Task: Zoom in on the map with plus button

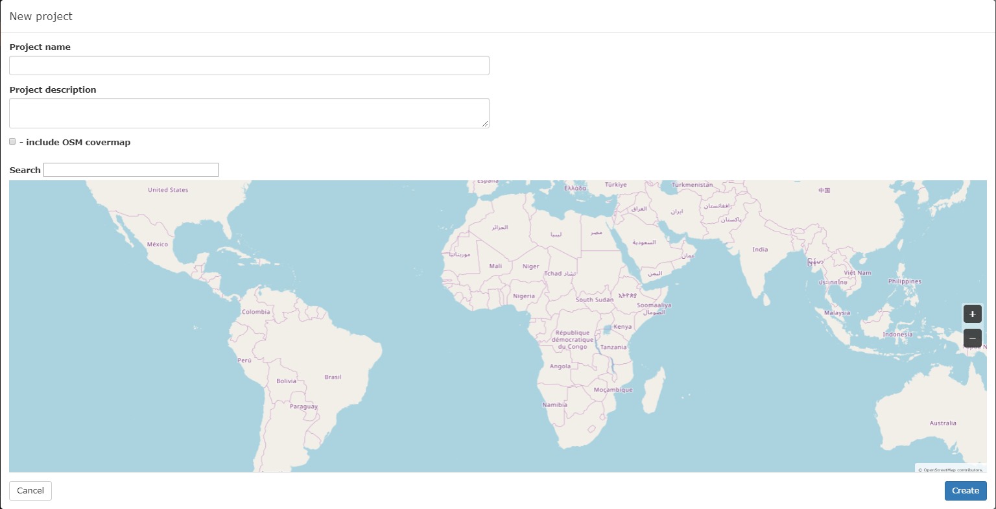Action: coord(972,314)
